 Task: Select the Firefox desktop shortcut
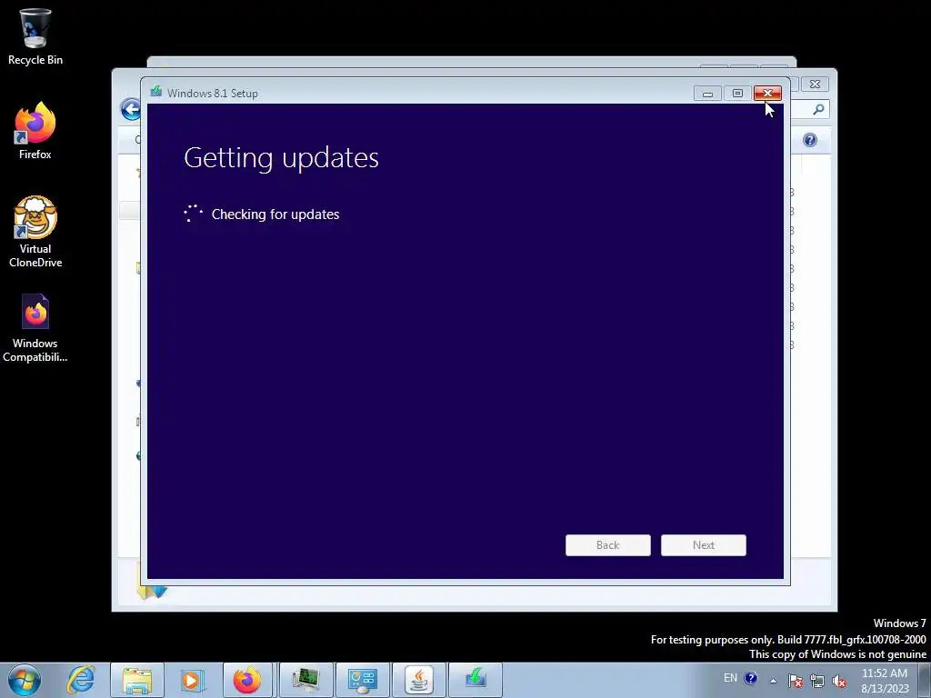pos(35,131)
